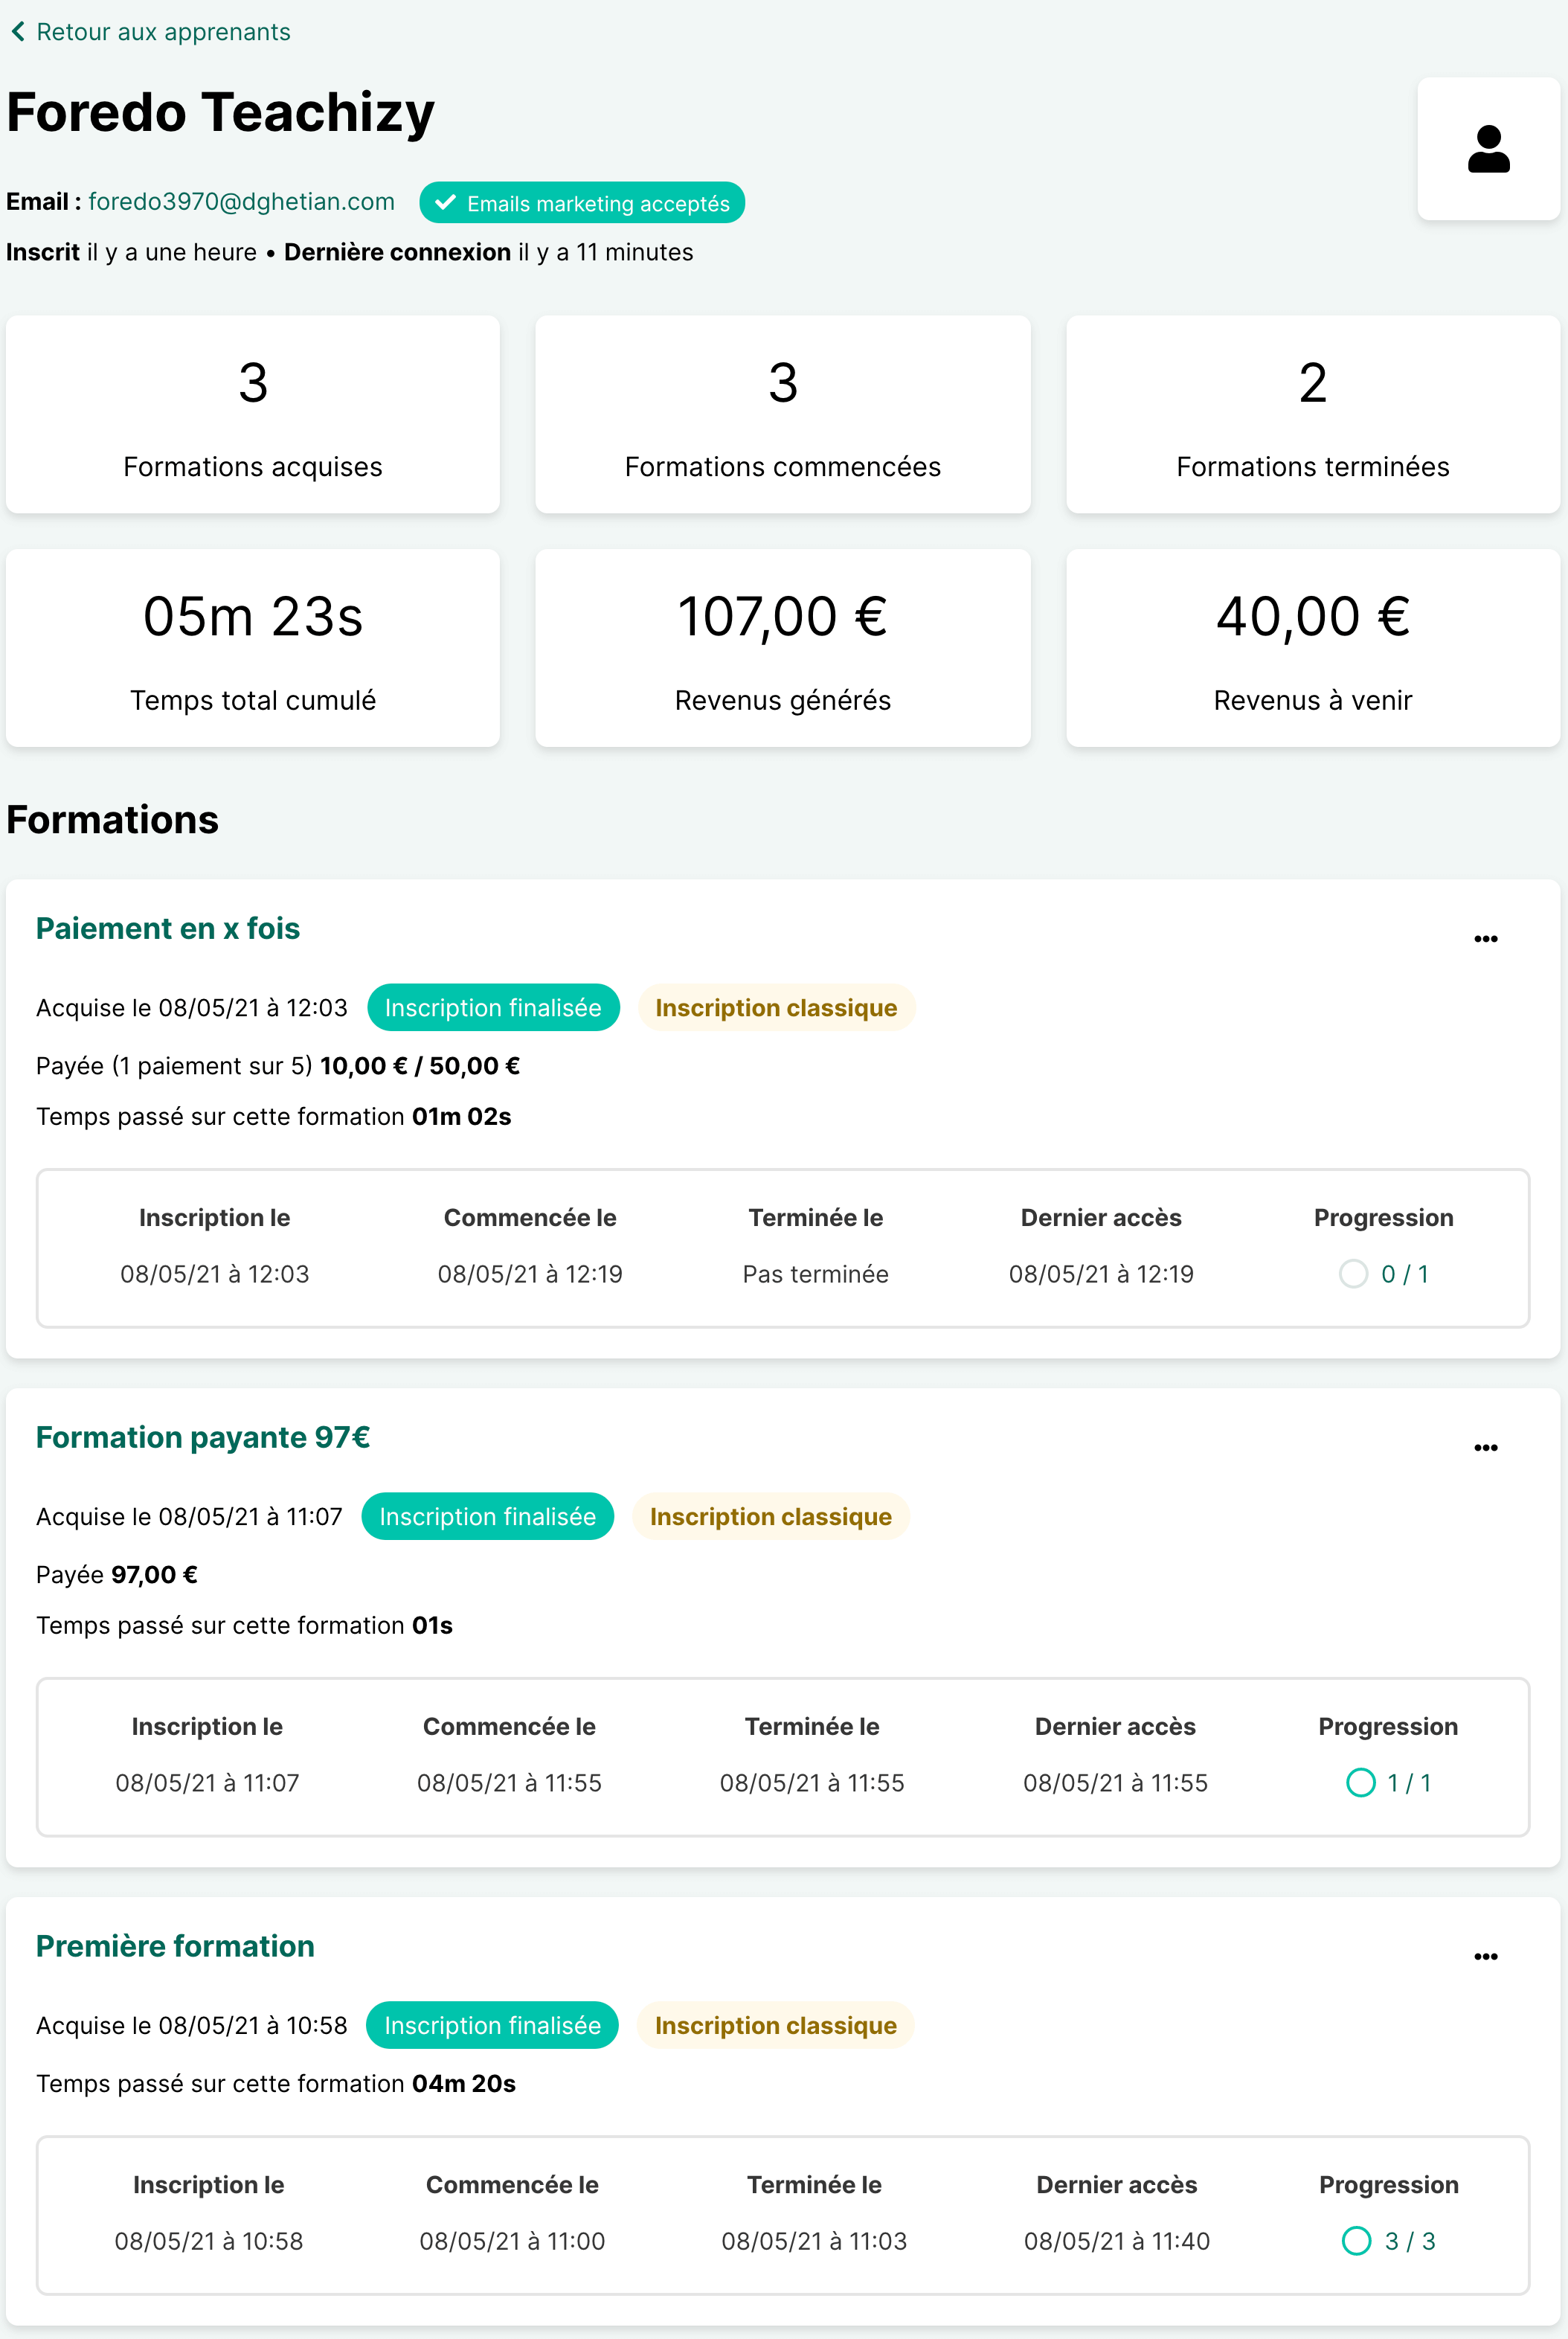
Task: Click Inscription finalisée badge under Première formation
Action: pos(492,2026)
